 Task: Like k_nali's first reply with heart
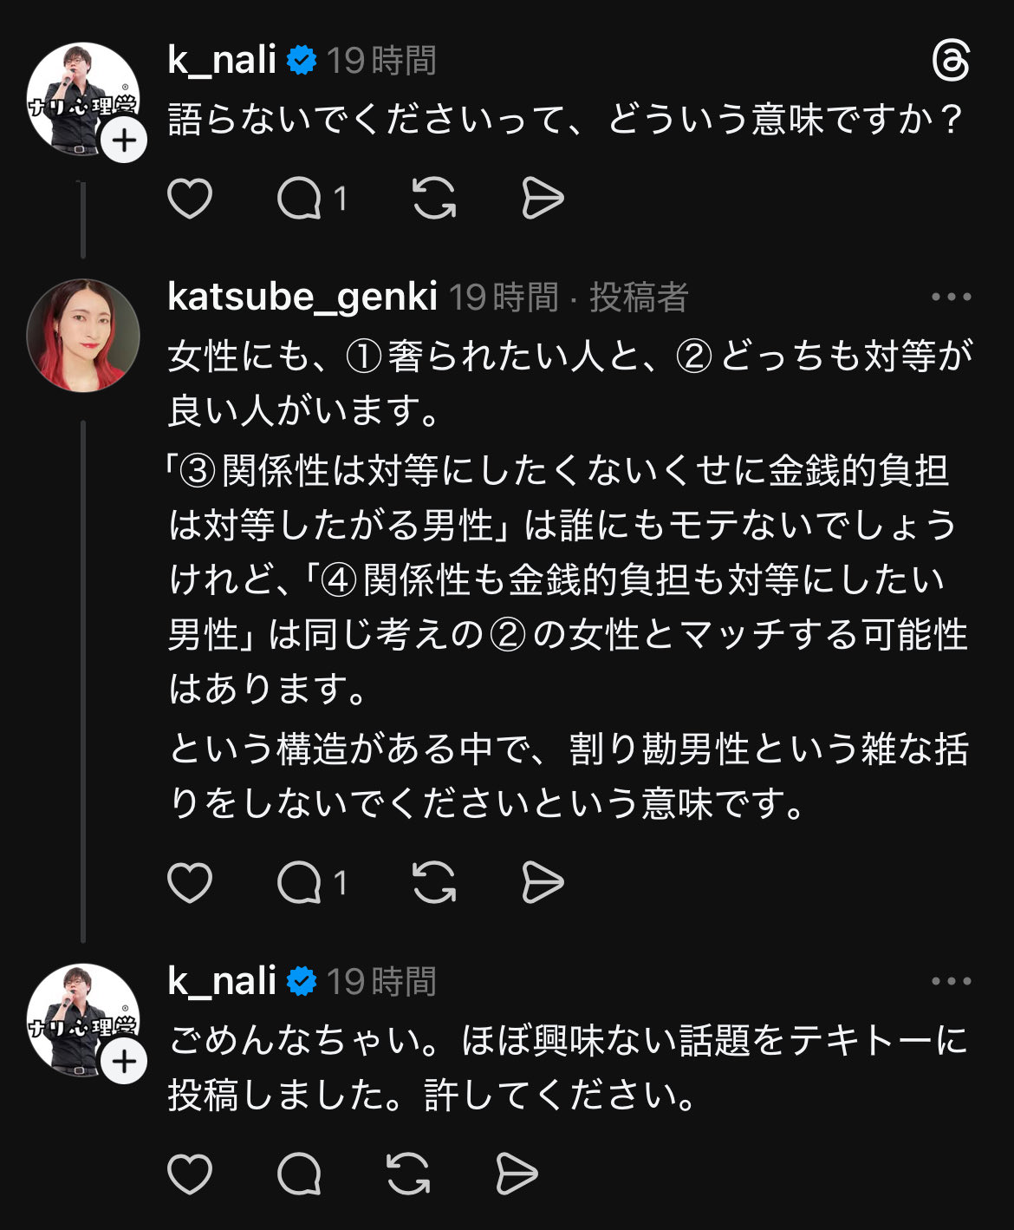click(x=190, y=199)
